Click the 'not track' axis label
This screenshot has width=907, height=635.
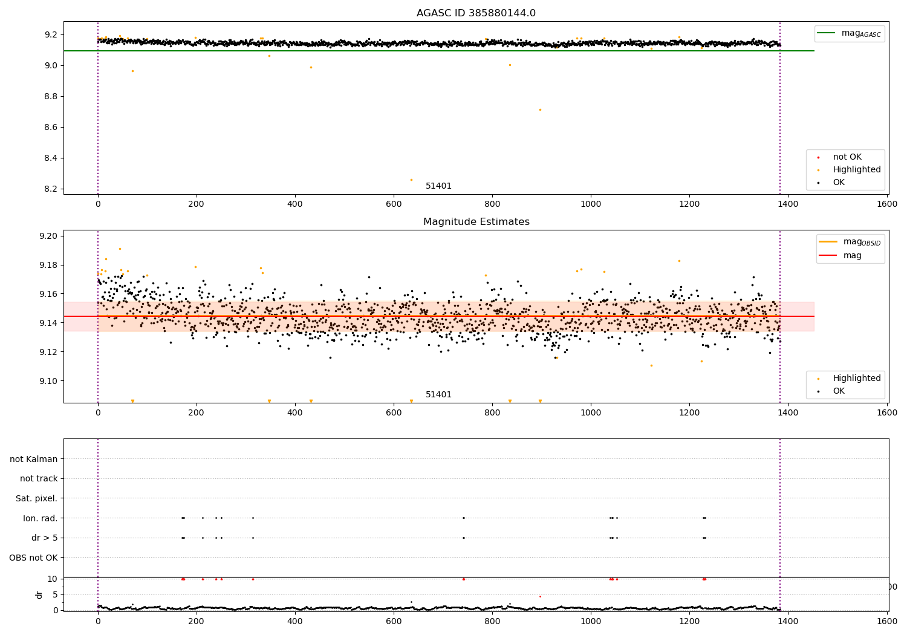(39, 479)
